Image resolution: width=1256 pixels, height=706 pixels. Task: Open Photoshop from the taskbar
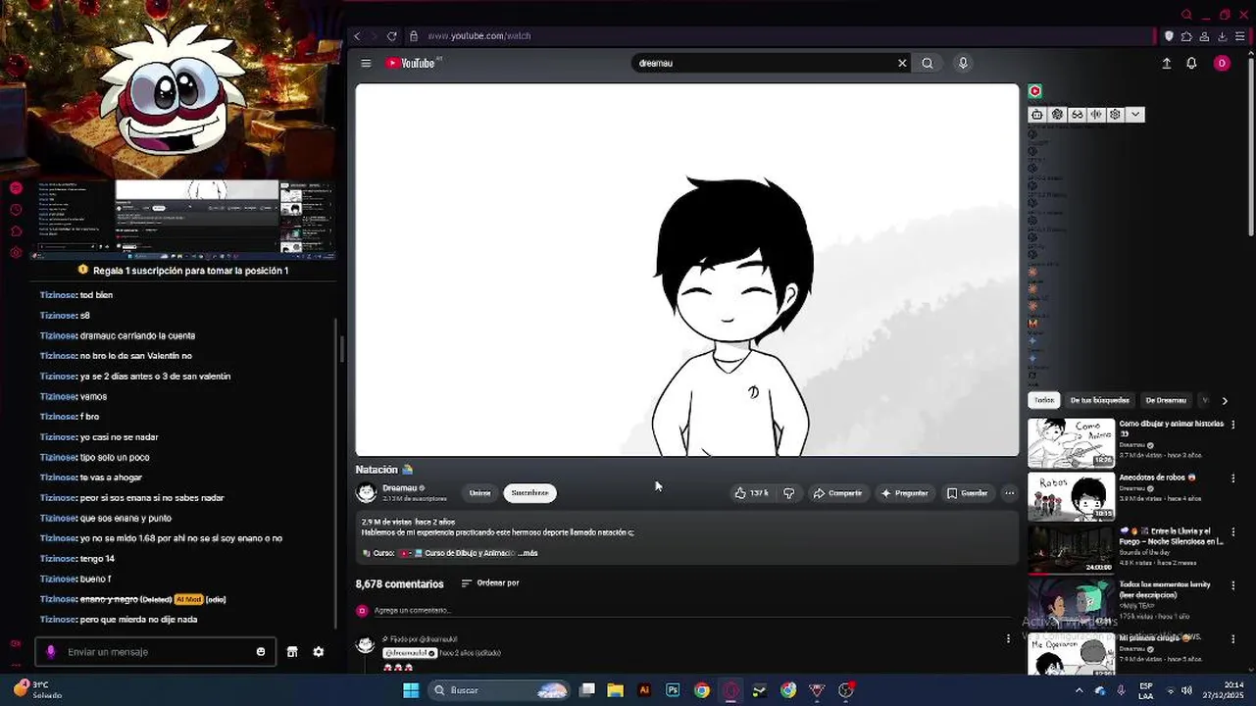pos(673,690)
